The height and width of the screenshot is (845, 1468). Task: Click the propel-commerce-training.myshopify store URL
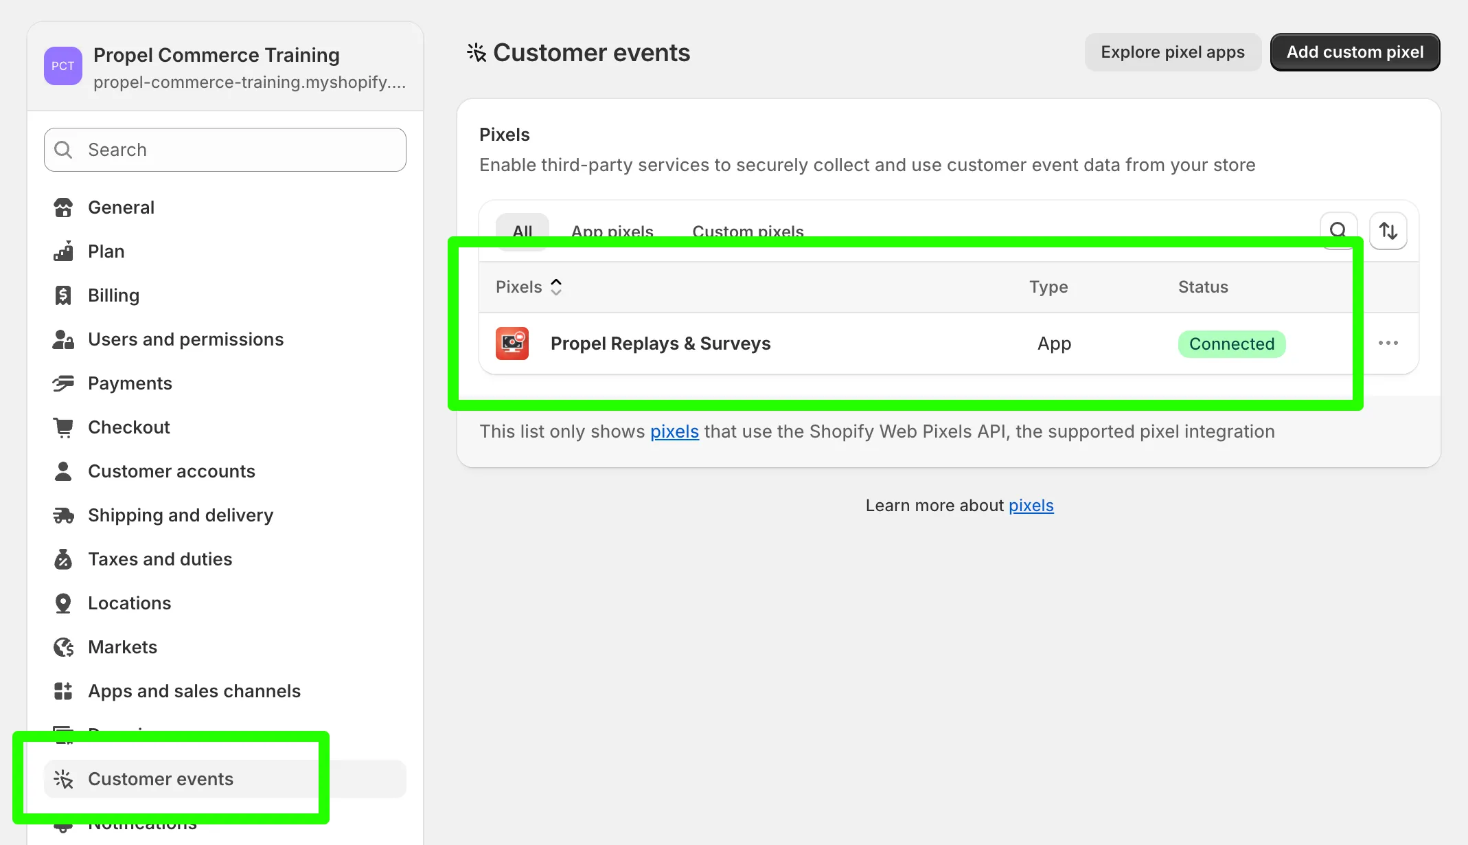[250, 82]
